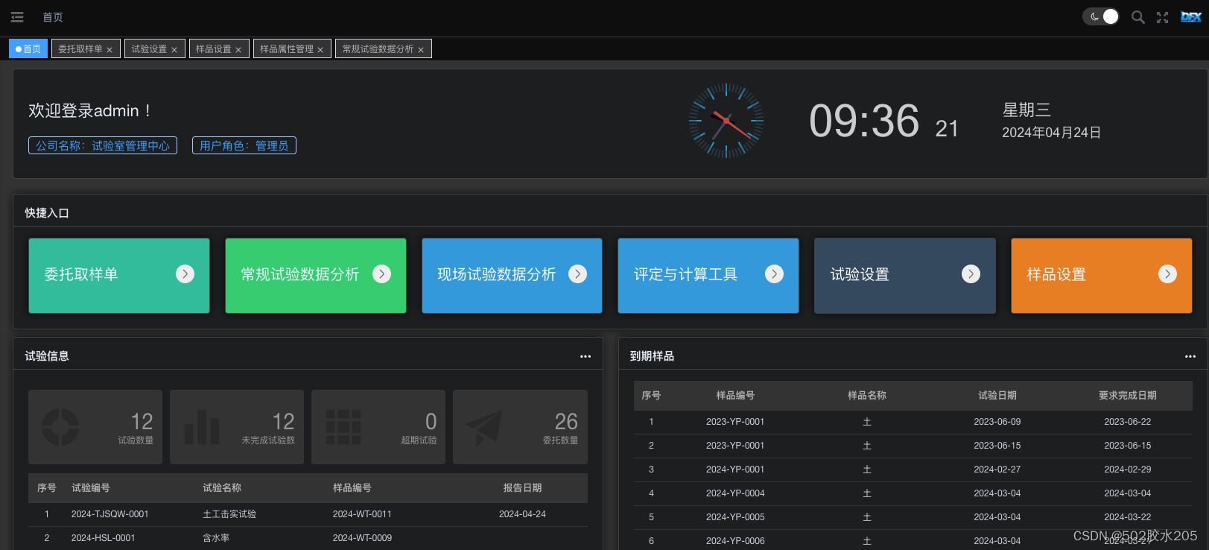Close the 常规试验数据分析 tab

pyautogui.click(x=421, y=50)
